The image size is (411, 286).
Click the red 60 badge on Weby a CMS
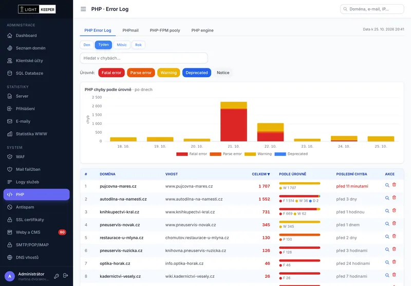[62, 232]
